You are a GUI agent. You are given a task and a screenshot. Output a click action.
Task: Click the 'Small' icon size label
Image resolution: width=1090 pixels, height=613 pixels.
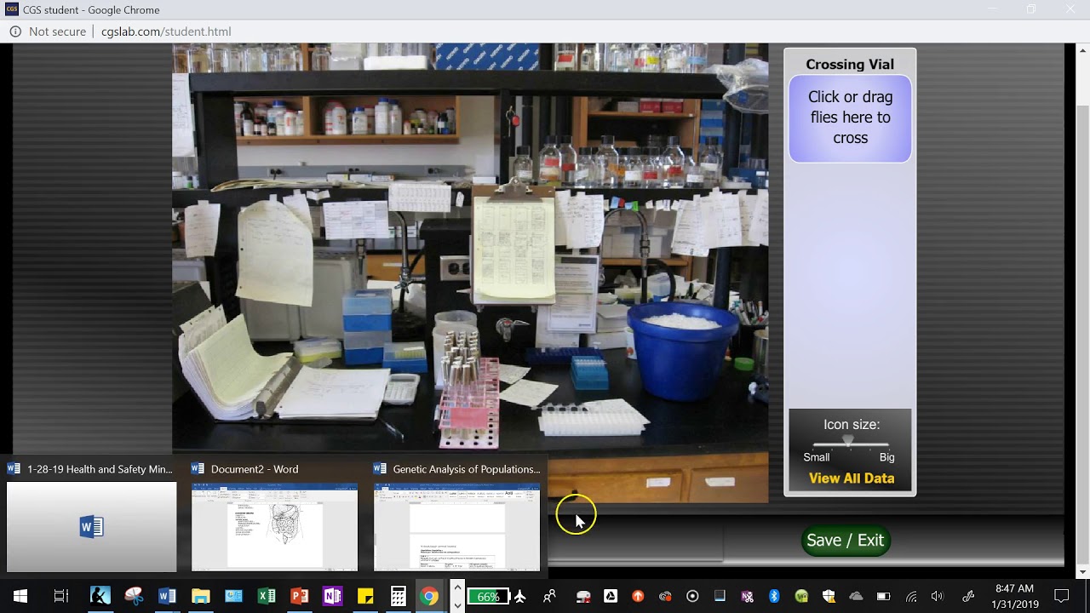816,457
